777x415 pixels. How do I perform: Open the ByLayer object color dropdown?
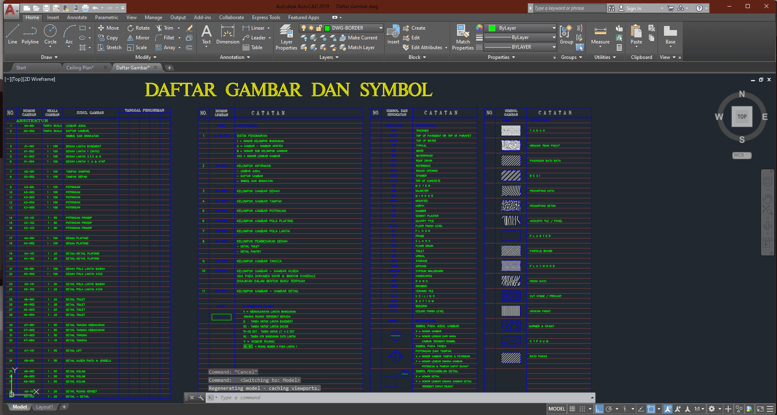[522, 28]
